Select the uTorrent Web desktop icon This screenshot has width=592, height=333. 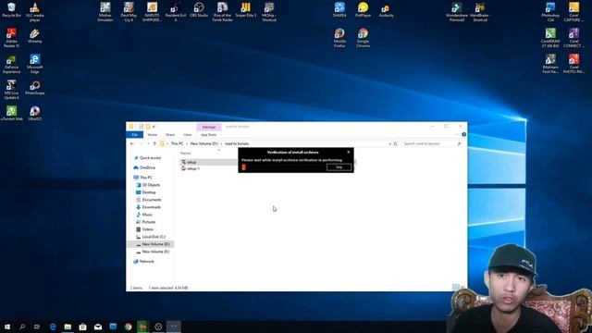(11, 113)
